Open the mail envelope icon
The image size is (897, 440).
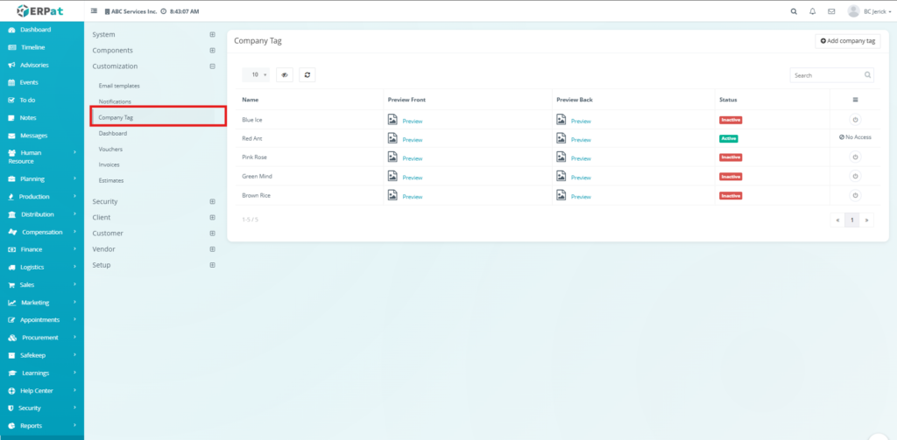(x=831, y=11)
